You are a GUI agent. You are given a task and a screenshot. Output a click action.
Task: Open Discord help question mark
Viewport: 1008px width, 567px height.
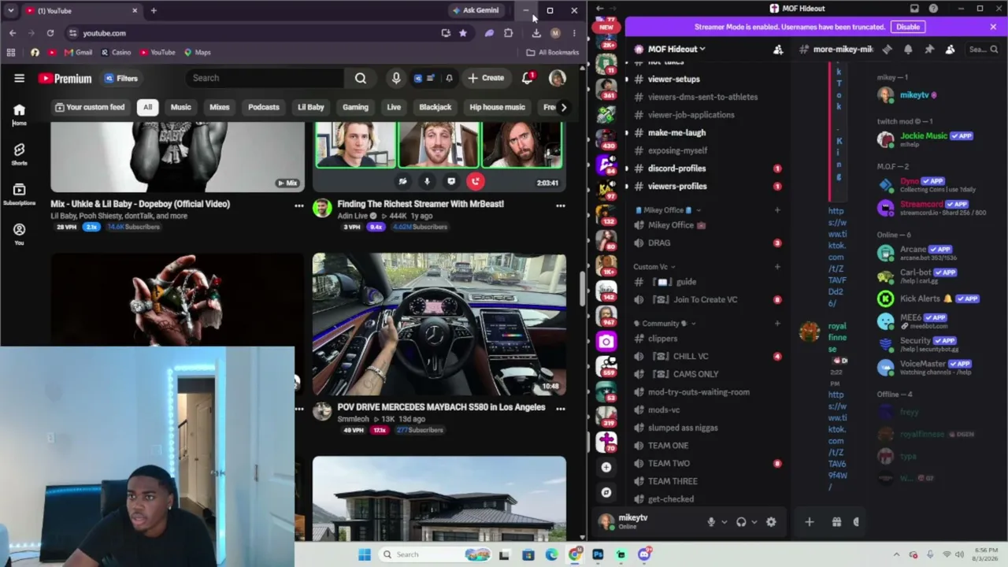pos(933,9)
